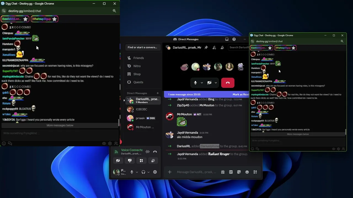
Task: Open Discord user settings gear
Action: [155, 172]
